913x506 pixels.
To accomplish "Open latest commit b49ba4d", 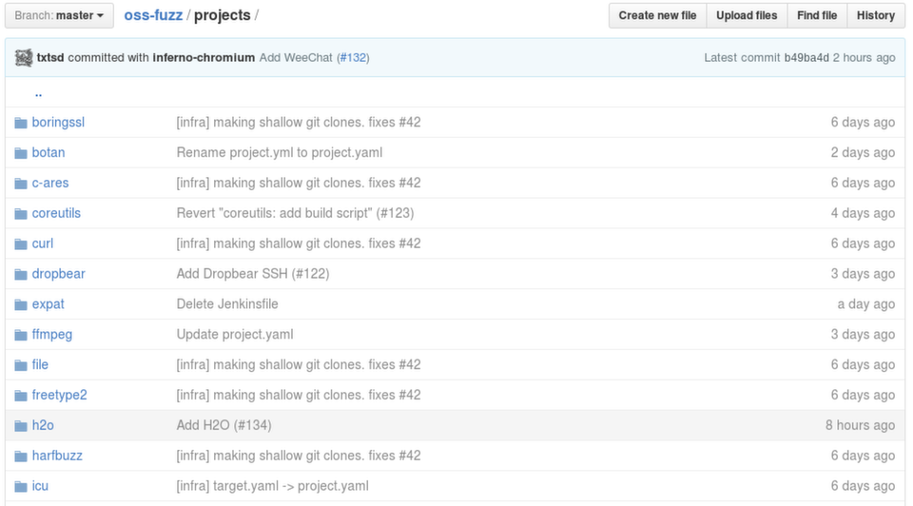I will [806, 58].
